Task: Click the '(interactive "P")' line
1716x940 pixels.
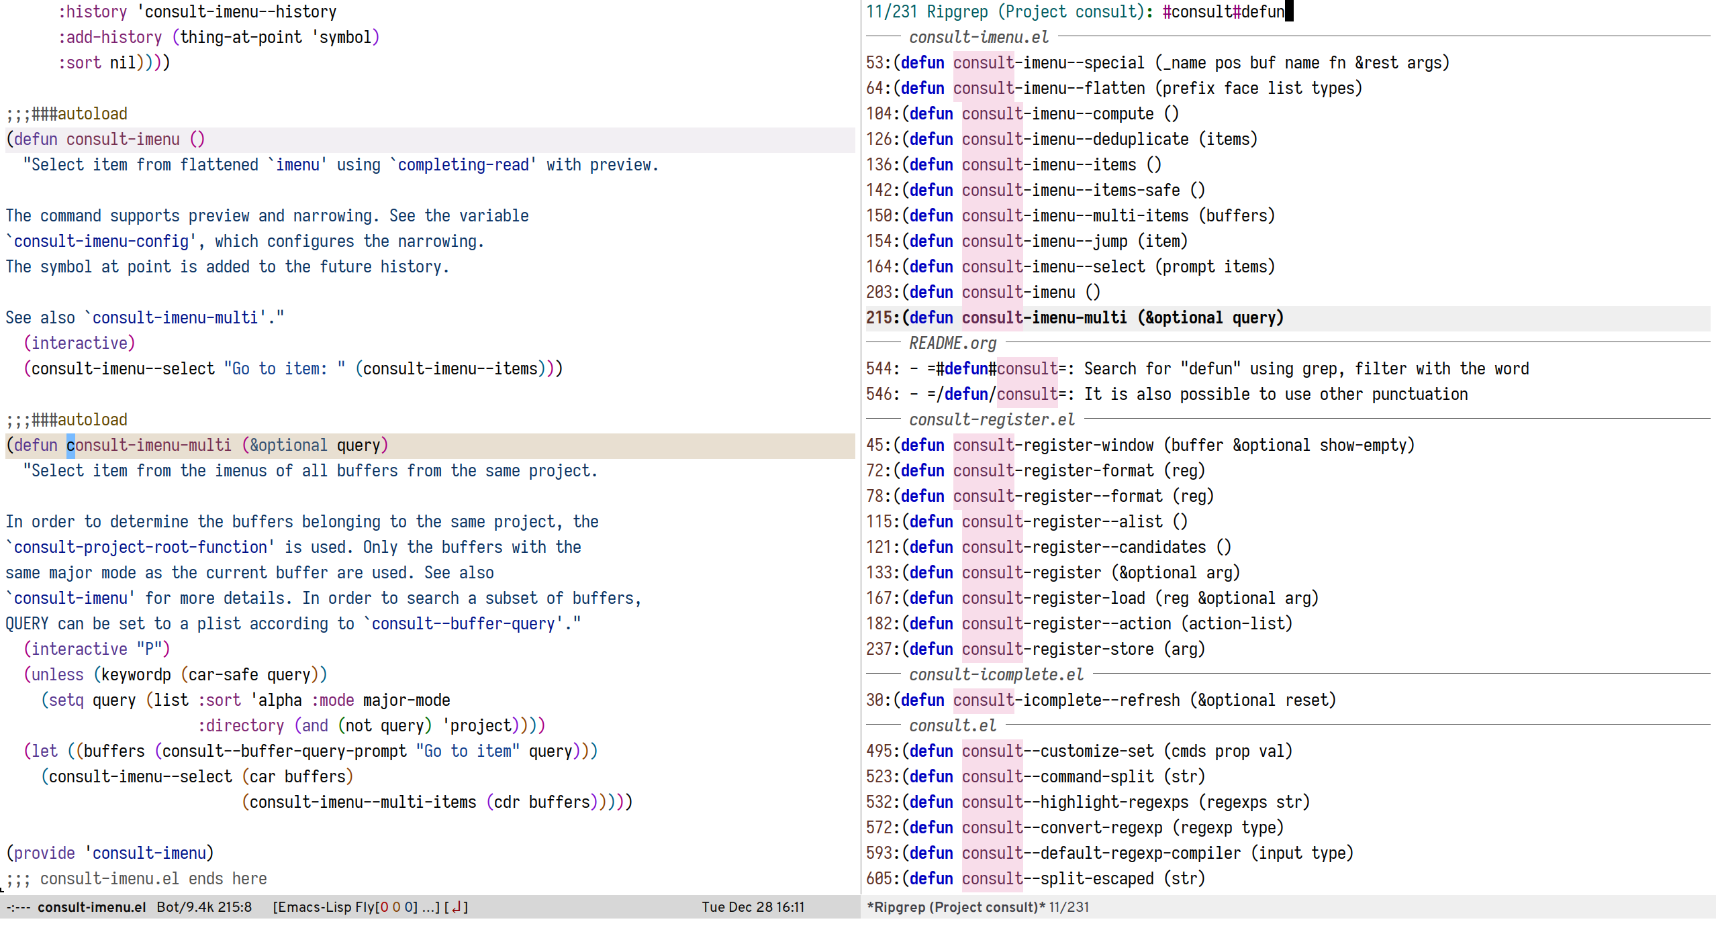Action: (x=97, y=649)
